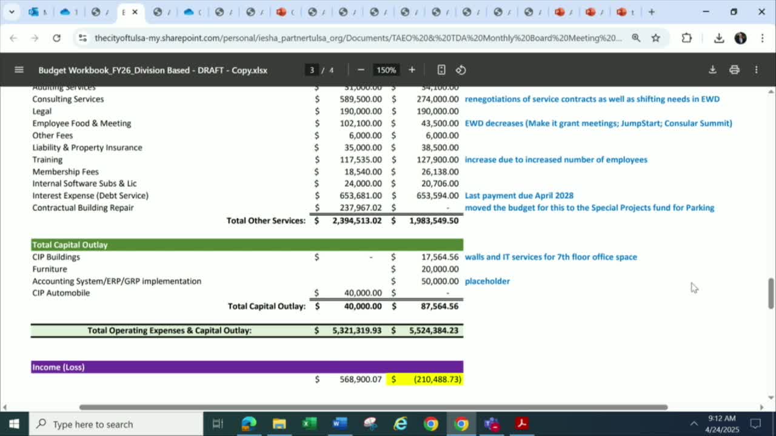
Task: Click the vertical scrollbar thumb
Action: 771,294
